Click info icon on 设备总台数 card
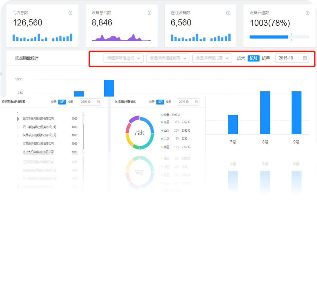317x306 pixels. [x=149, y=13]
